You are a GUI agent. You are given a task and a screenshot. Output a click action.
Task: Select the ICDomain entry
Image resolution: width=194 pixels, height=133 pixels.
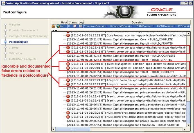184,26
